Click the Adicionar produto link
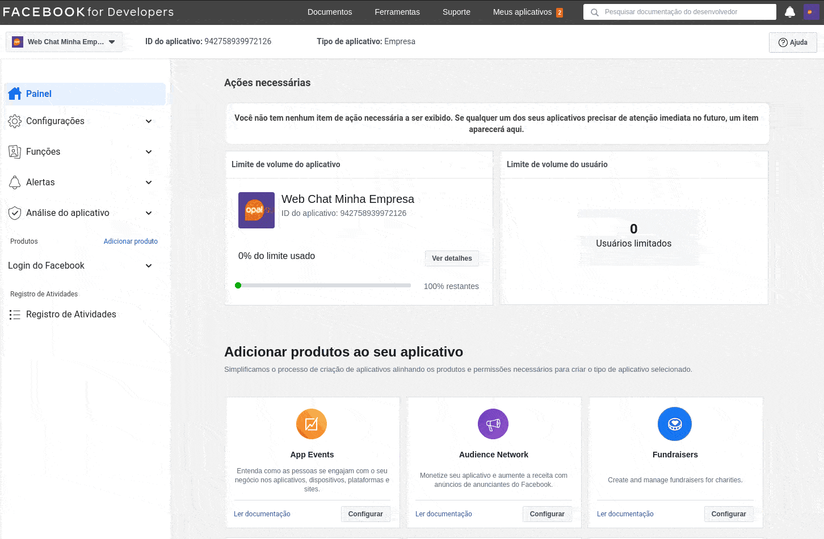 [131, 241]
